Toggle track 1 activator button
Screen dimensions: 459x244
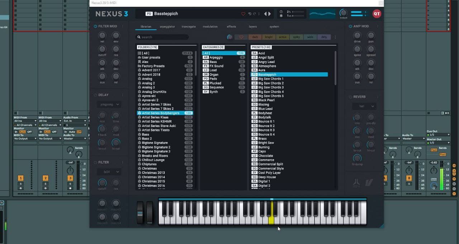(21, 178)
